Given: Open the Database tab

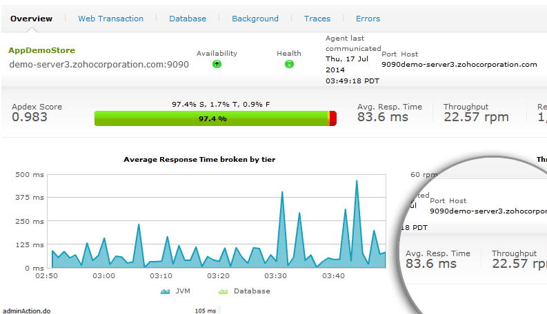Looking at the screenshot, I should 188,19.
